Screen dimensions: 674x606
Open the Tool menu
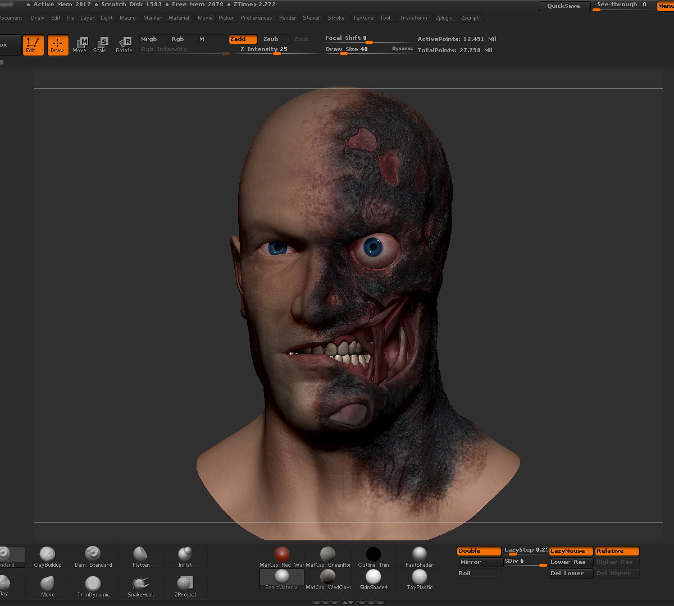[x=385, y=18]
